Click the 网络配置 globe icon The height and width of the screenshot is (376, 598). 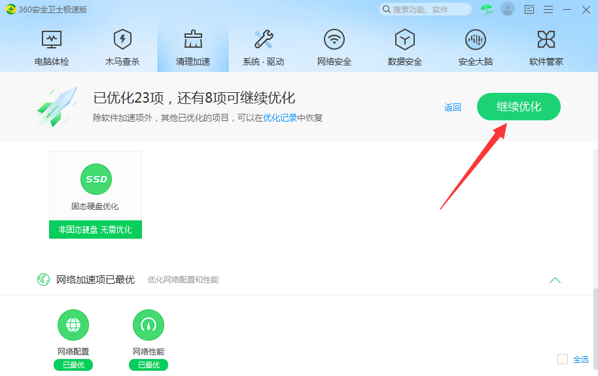point(73,325)
